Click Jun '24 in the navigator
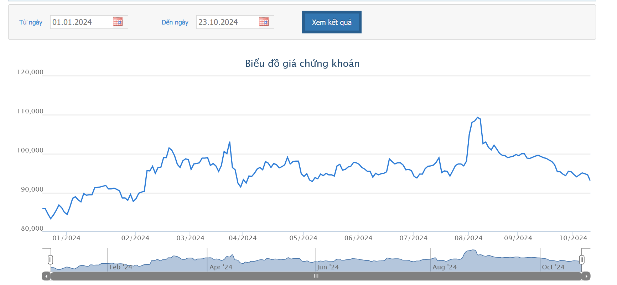The image size is (617, 285). 328,267
